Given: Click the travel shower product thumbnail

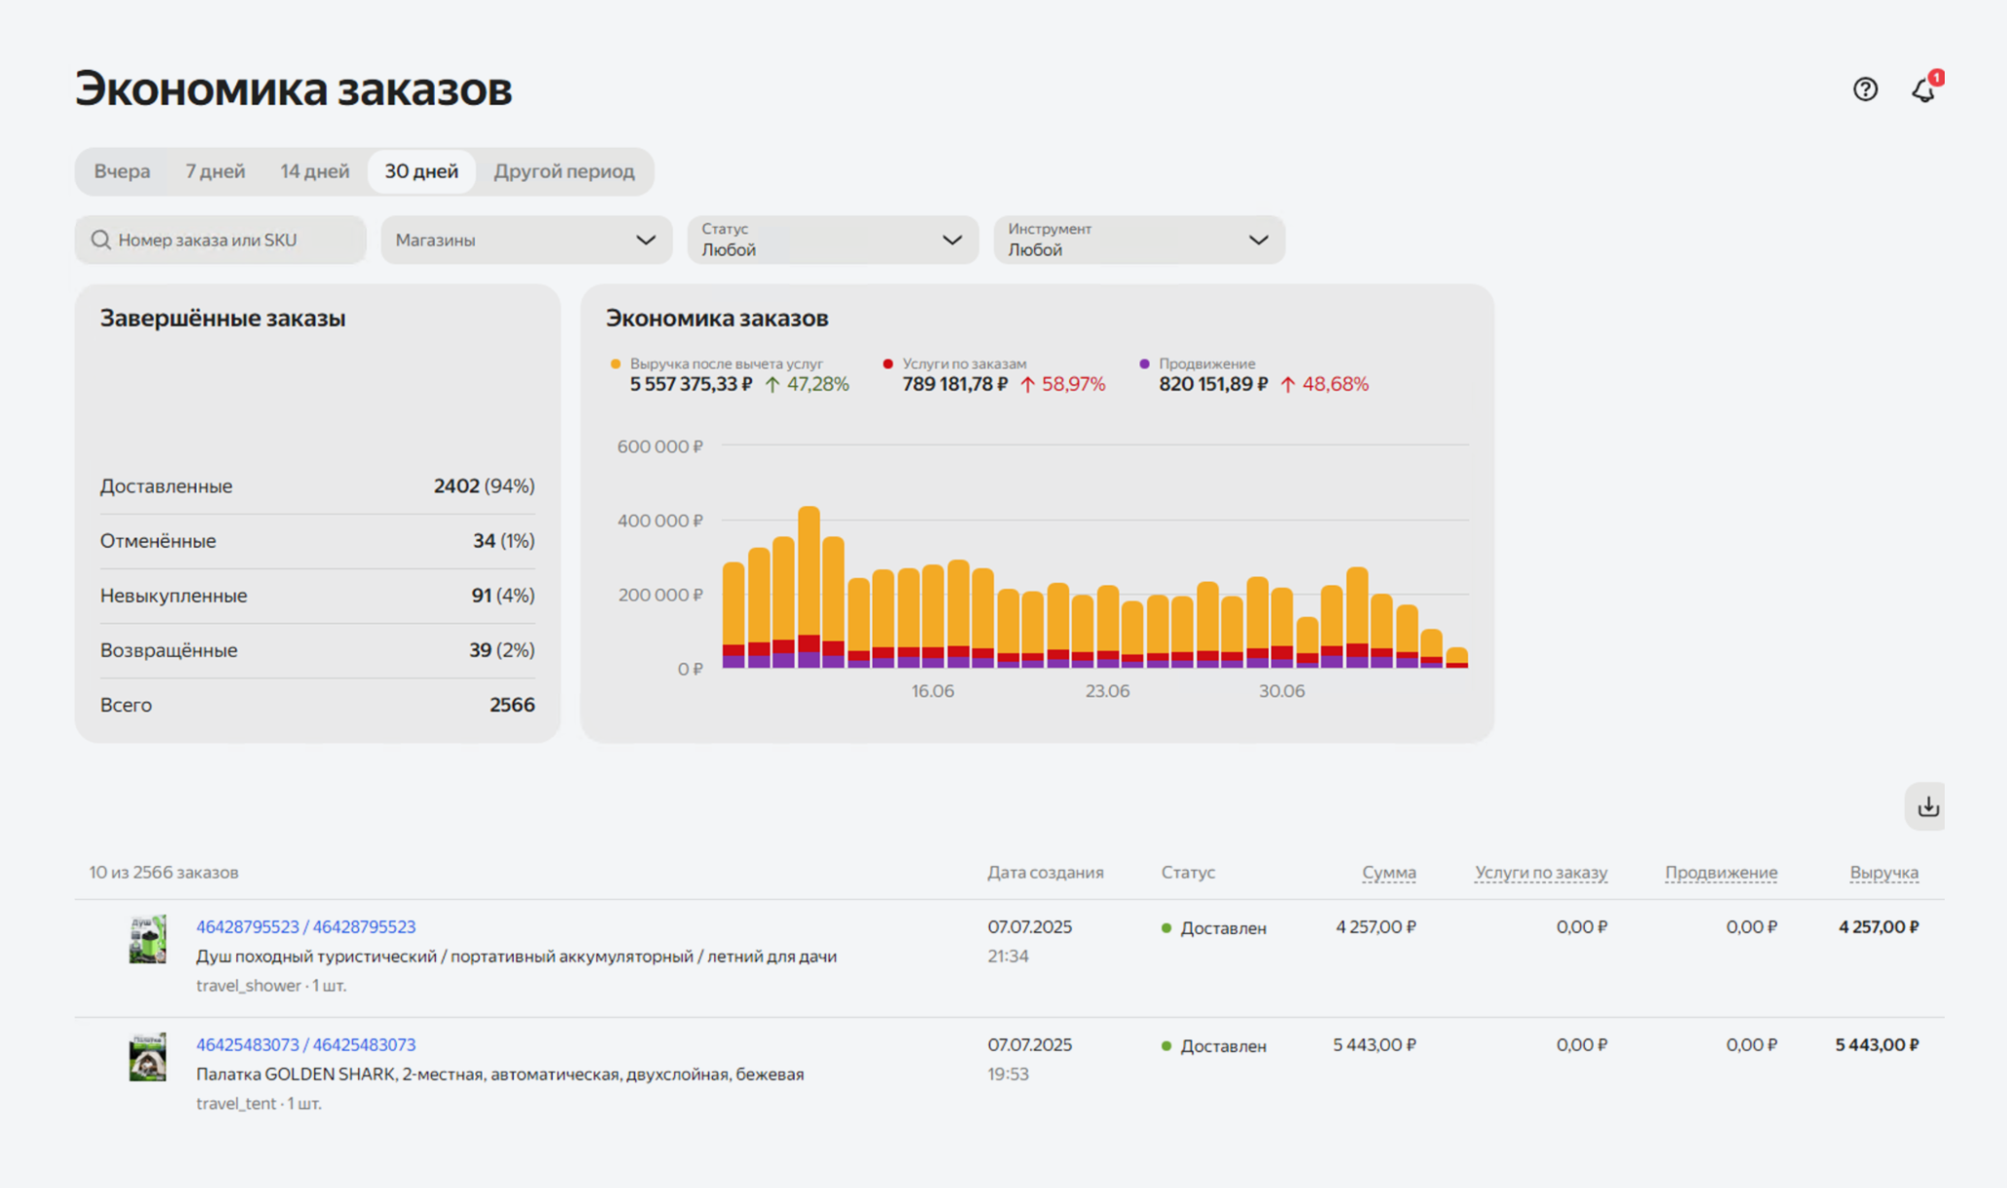Looking at the screenshot, I should pos(148,939).
